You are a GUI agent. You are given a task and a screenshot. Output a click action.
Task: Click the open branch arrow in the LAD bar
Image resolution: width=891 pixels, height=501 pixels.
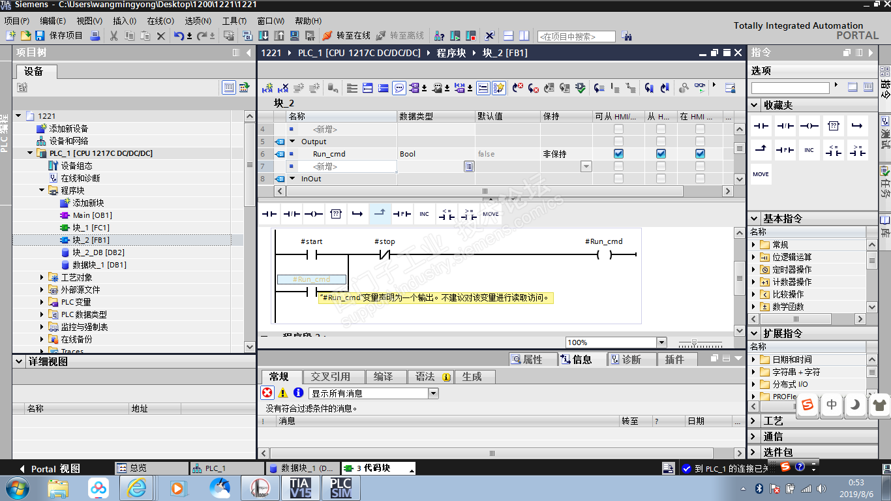pyautogui.click(x=357, y=213)
